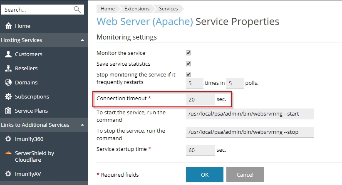Go to the Services breadcrumb
This screenshot has height=185, width=342.
168,8
